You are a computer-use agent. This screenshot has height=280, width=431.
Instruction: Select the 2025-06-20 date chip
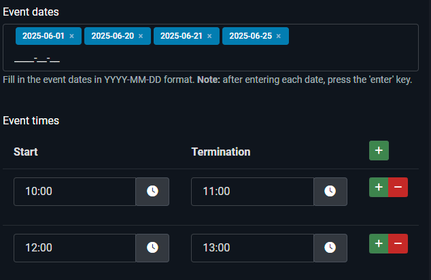[112, 36]
